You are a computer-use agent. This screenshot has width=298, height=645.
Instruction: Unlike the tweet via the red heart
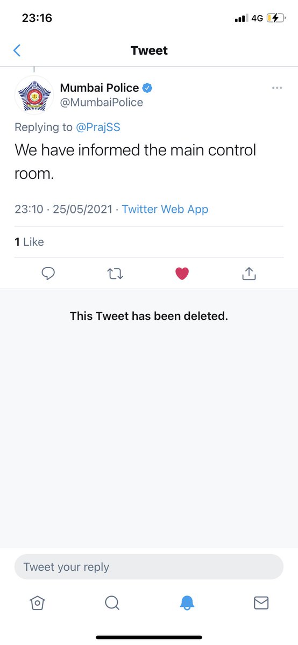[x=182, y=274]
